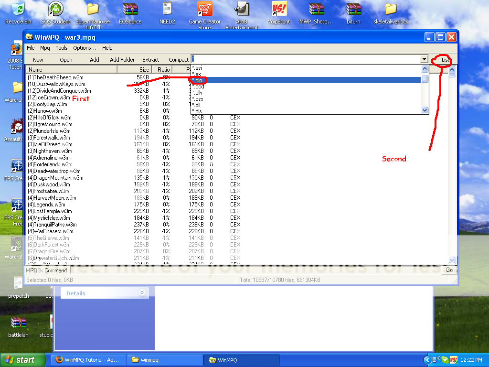Viewport: 489px width, 367px height.
Task: Select *.ax in the filter list
Action: [x=306, y=74]
